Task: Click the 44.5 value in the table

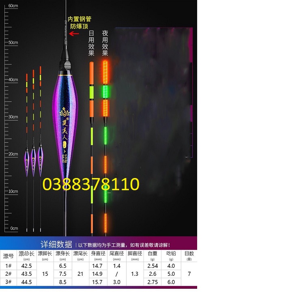Action: click(27, 282)
